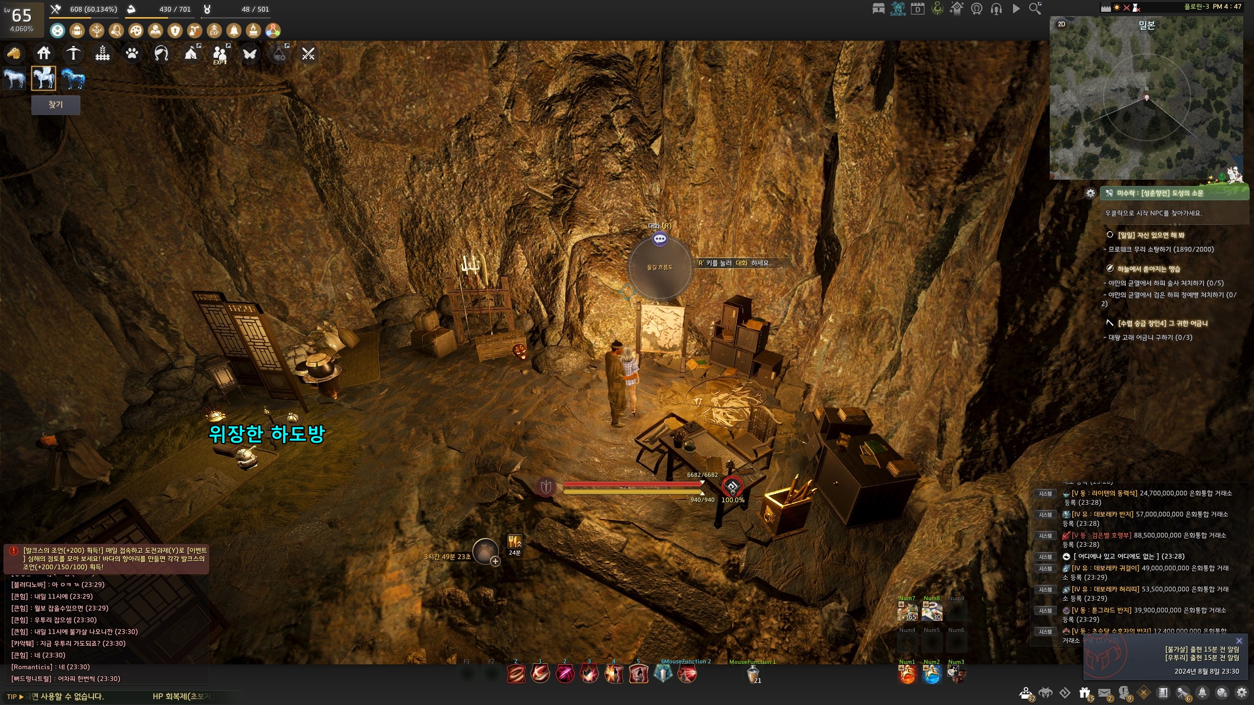Close the boss spawn alert popup

coord(1239,641)
